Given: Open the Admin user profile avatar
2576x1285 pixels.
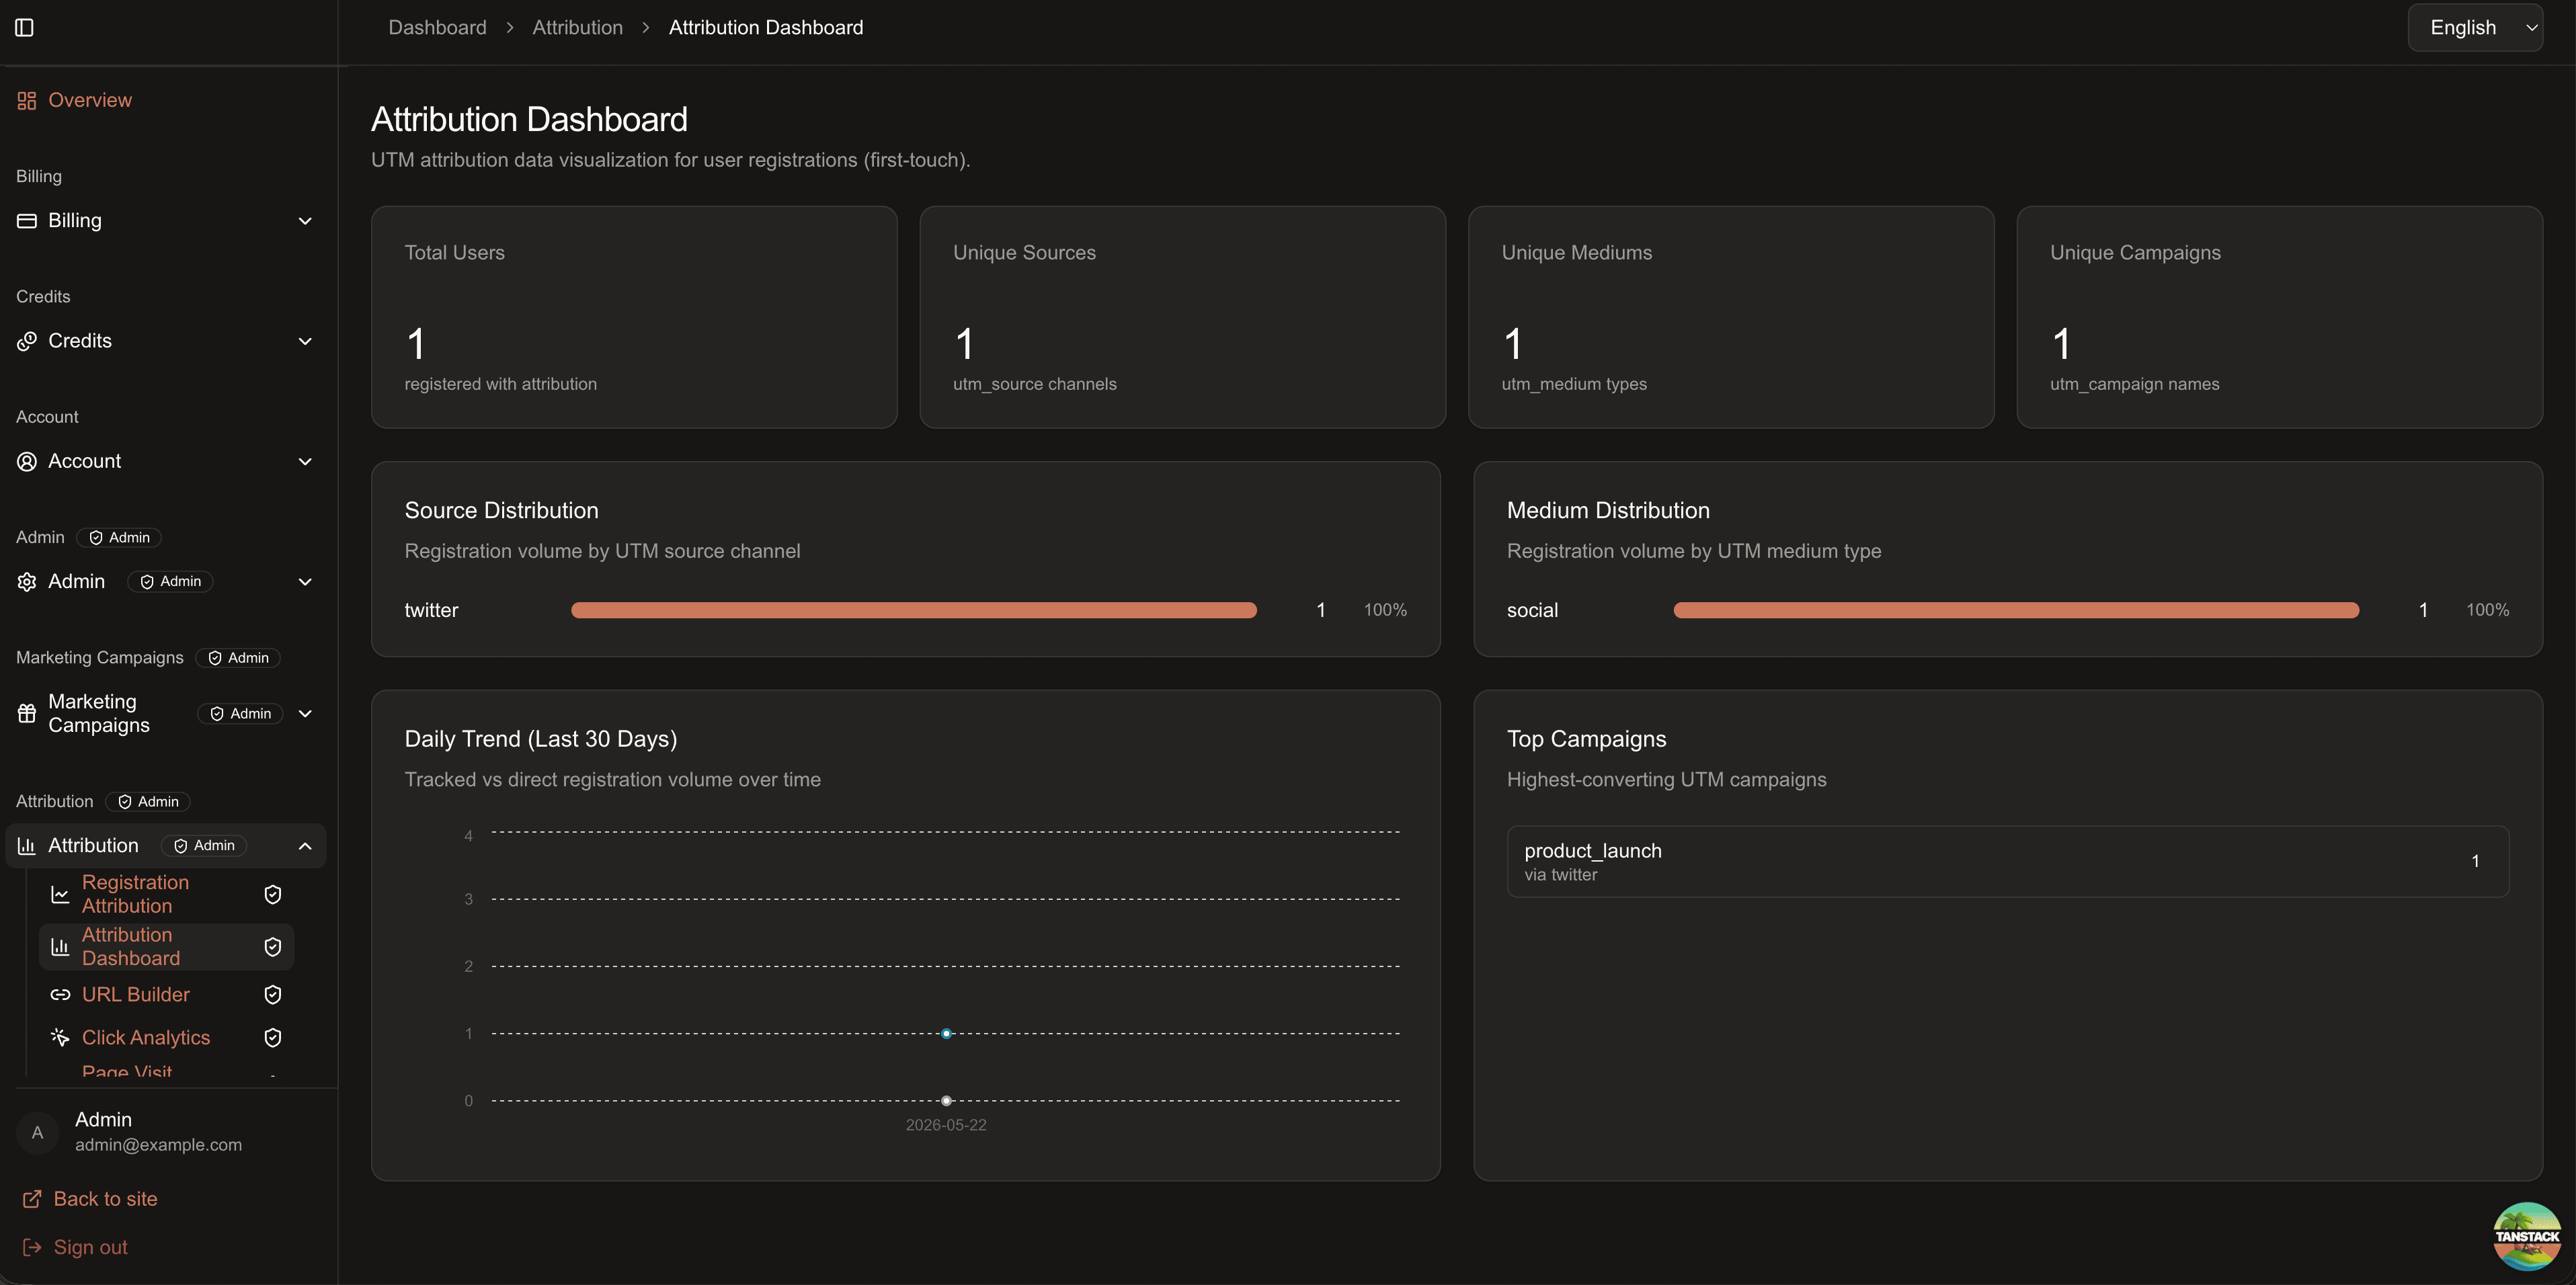Looking at the screenshot, I should (x=37, y=1132).
